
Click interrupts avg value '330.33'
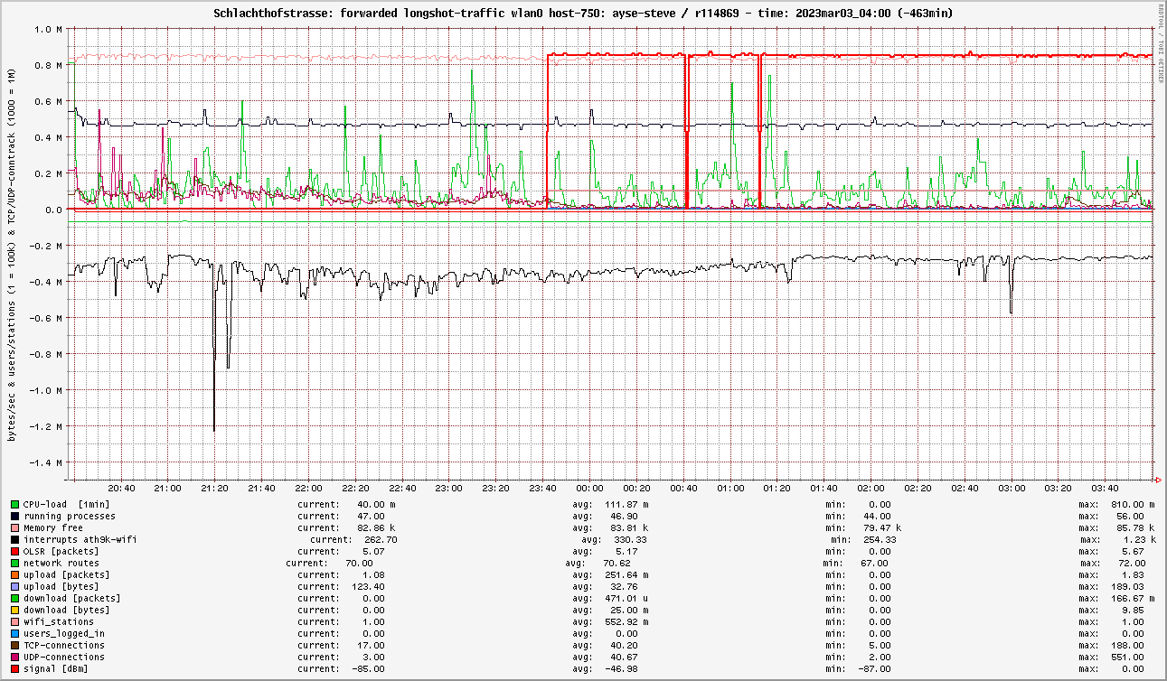pos(630,539)
